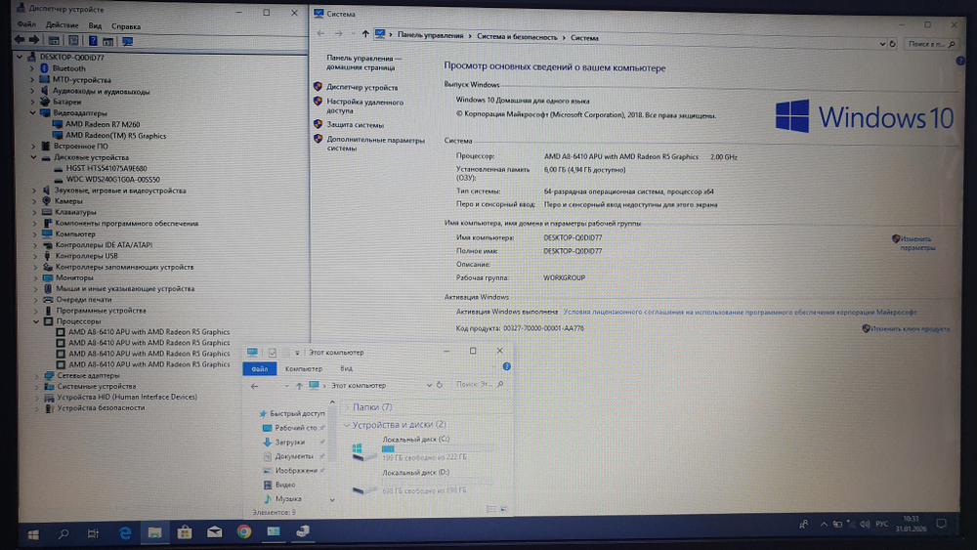The image size is (977, 550).
Task: Open the Компьютер ribbon tab in Explorer
Action: (x=304, y=368)
